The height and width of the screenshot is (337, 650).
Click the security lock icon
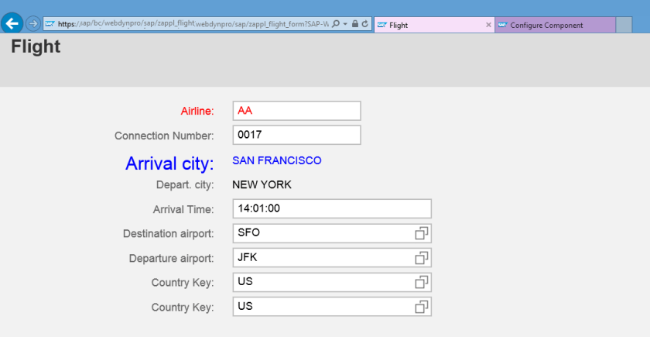[355, 24]
